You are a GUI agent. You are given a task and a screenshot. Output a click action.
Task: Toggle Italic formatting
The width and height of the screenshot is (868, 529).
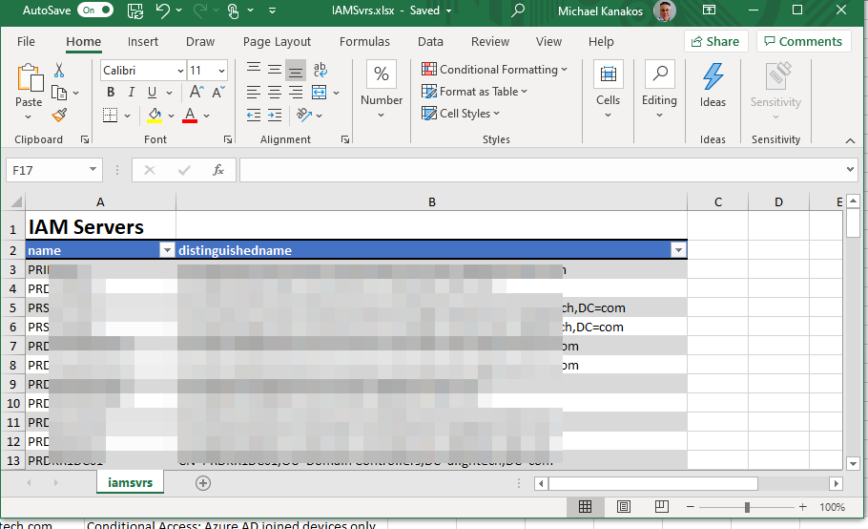pyautogui.click(x=132, y=93)
